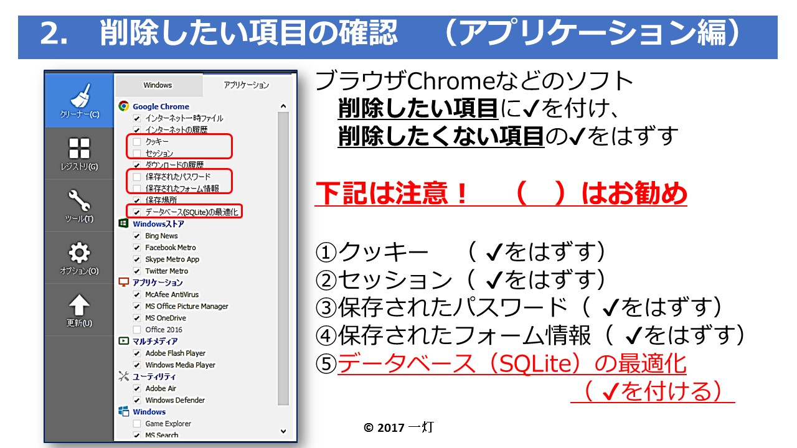Select the ユーティリティ group heading

click(x=154, y=377)
